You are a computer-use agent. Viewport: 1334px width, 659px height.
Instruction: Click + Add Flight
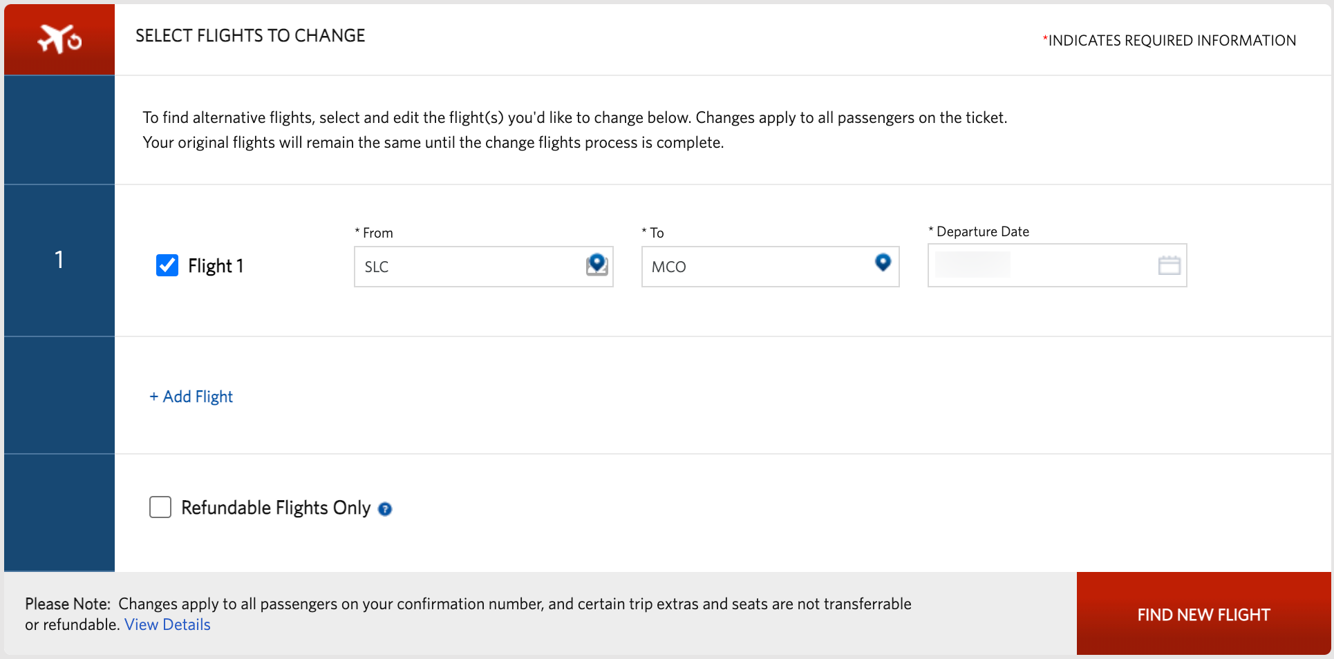click(191, 397)
